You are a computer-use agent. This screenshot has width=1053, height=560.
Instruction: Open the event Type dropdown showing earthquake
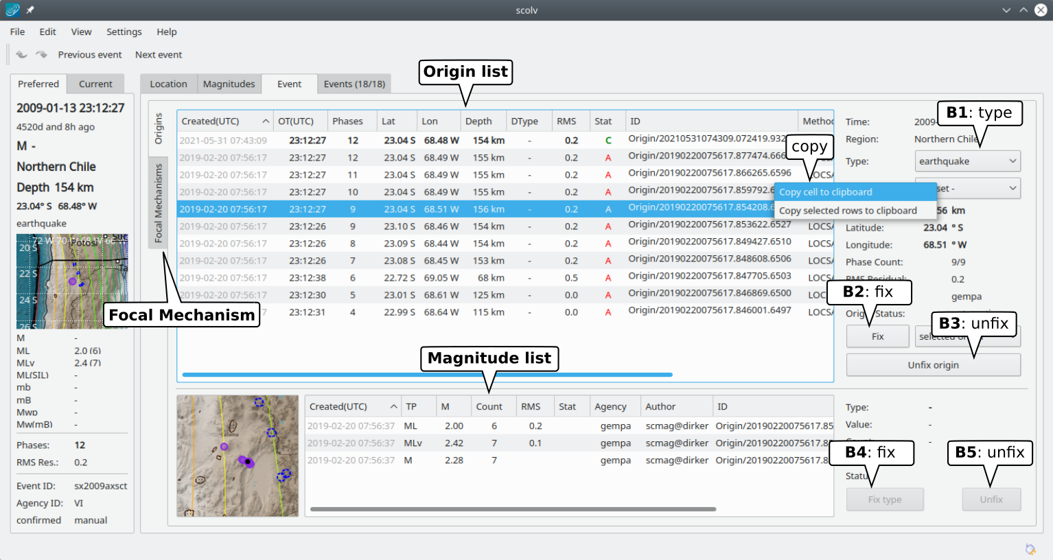pos(967,161)
